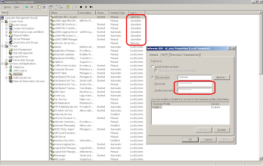Click the Telephony tree icon

[11, 67]
